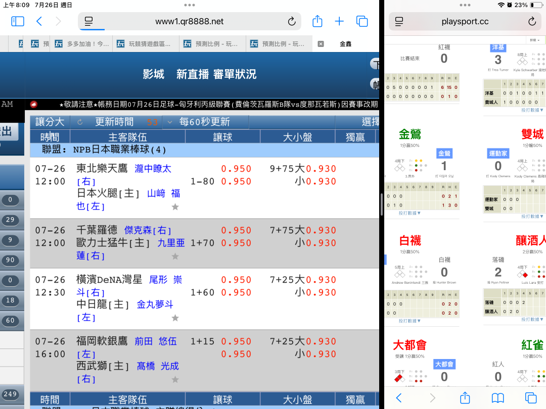The width and height of the screenshot is (546, 409).
Task: Favorite the 東北樂天鷹 game star
Action: click(175, 207)
